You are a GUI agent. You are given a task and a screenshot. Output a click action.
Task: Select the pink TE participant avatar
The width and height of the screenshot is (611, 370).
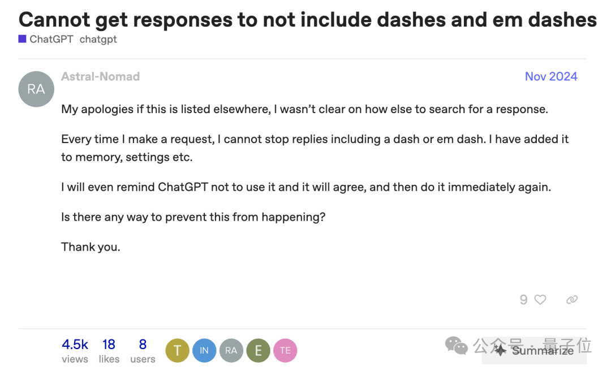coord(286,350)
